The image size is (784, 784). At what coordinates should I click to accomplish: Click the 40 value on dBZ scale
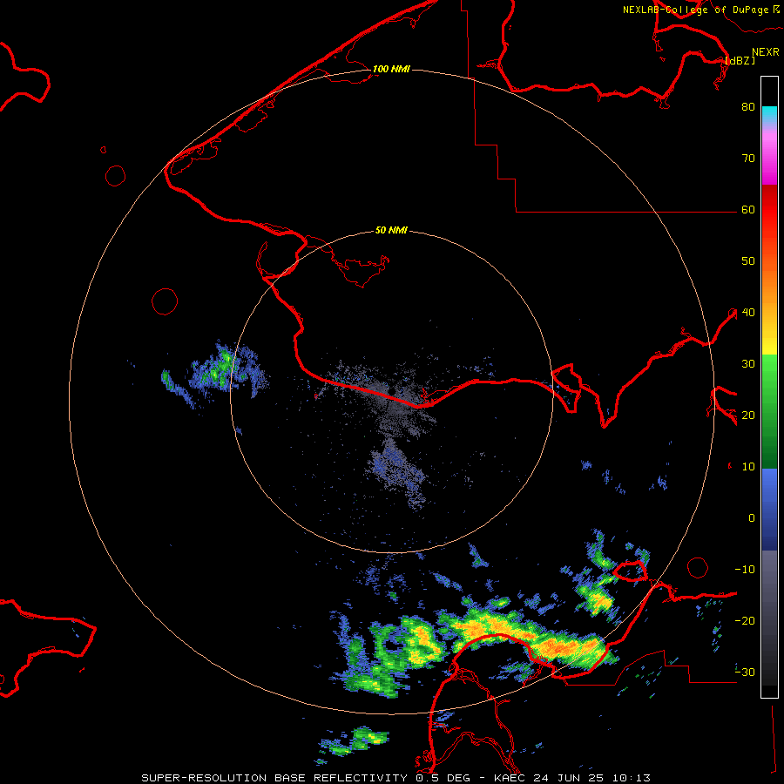click(748, 313)
